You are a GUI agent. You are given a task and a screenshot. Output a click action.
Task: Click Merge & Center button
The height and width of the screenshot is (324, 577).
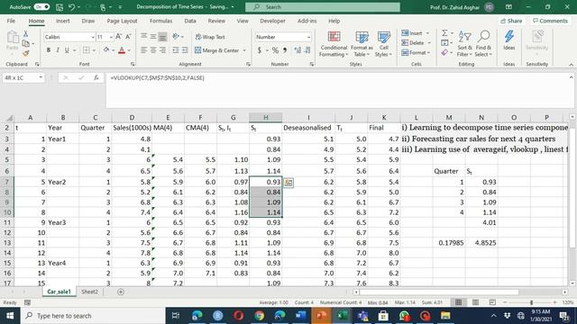point(216,50)
